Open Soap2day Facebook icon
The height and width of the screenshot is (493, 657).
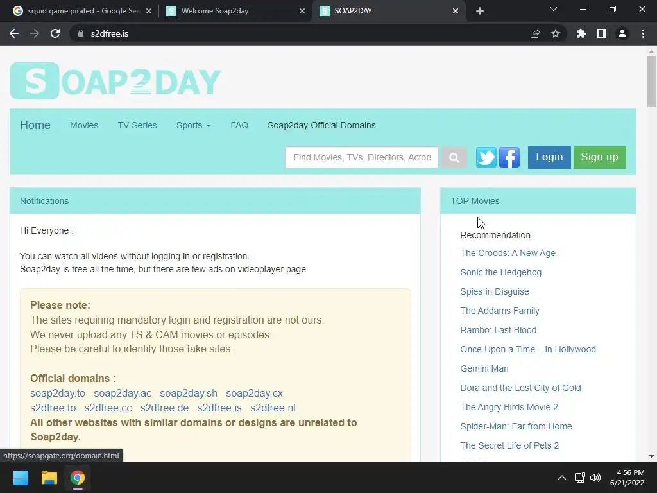tap(509, 158)
